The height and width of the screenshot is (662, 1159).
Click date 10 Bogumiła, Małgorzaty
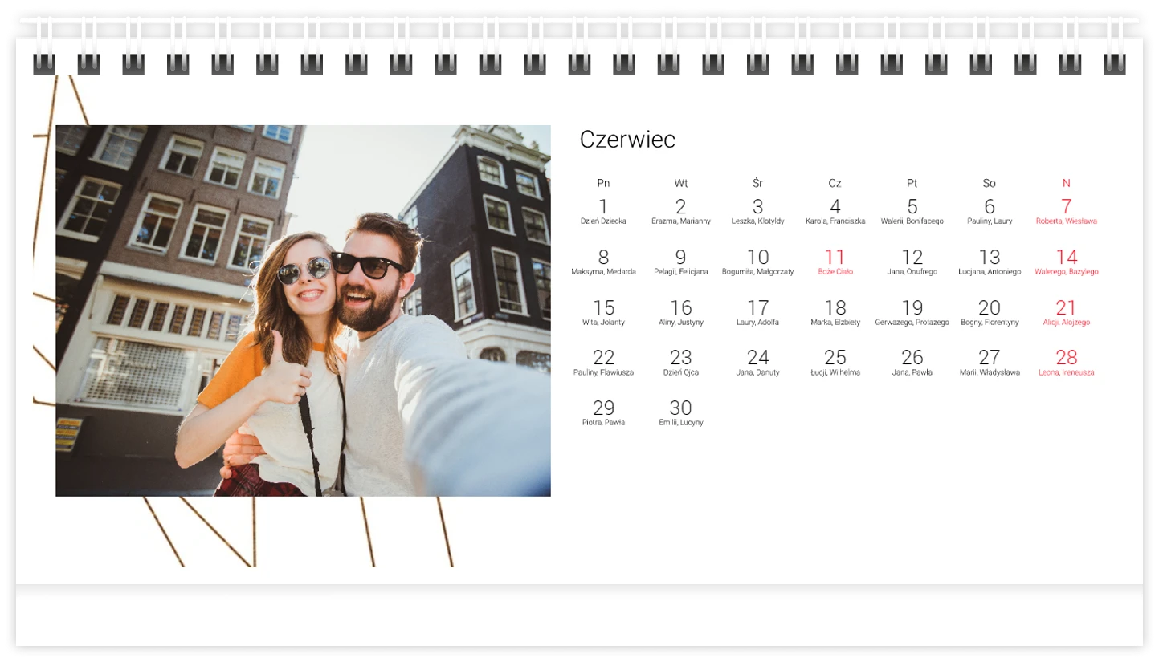pyautogui.click(x=757, y=261)
